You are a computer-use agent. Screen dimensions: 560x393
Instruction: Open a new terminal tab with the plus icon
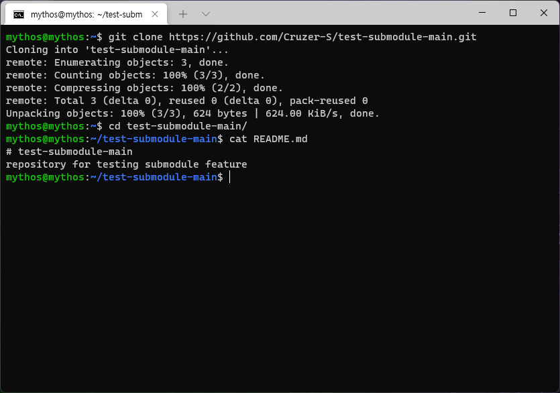point(183,13)
